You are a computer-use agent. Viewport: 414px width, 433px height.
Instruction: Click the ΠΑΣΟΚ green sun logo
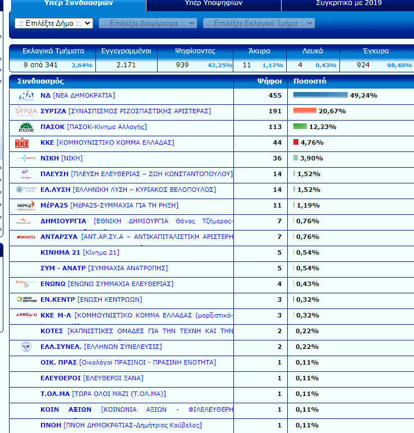pyautogui.click(x=26, y=127)
